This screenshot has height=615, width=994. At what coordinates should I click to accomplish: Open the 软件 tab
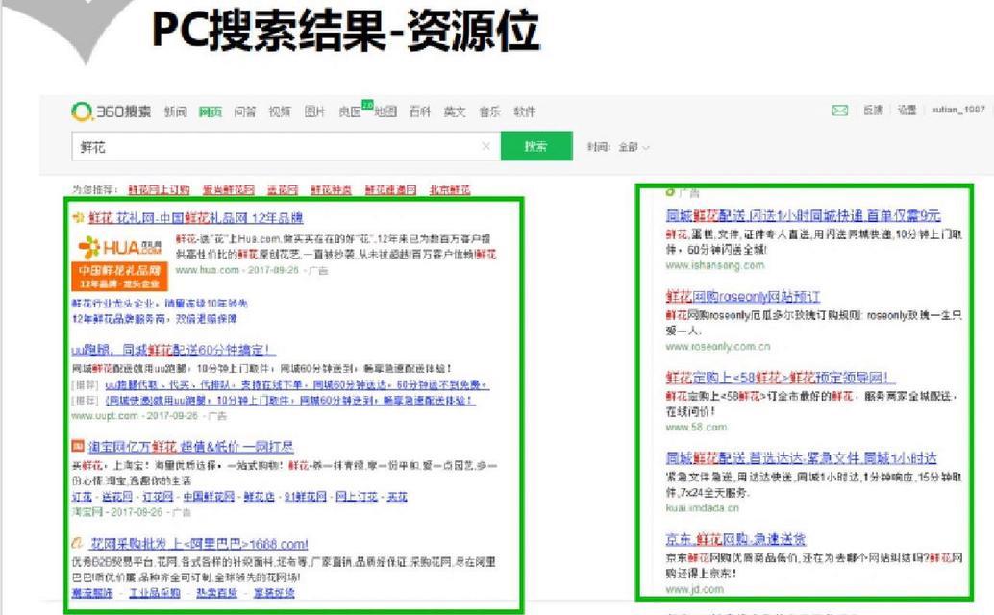point(524,111)
